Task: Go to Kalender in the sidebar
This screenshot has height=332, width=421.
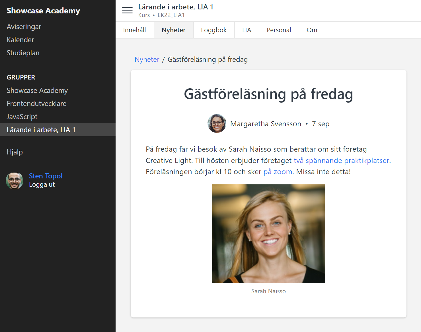Action: tap(20, 40)
